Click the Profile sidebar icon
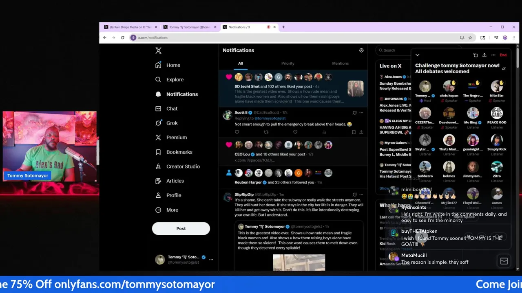The width and height of the screenshot is (522, 293). click(158, 195)
